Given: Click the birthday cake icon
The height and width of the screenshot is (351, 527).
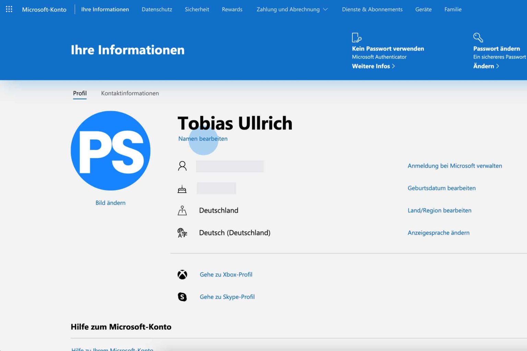Looking at the screenshot, I should tap(182, 188).
